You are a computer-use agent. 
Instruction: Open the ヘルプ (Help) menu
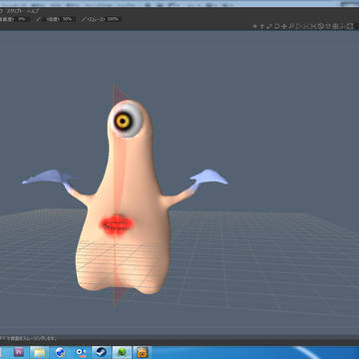(33, 11)
